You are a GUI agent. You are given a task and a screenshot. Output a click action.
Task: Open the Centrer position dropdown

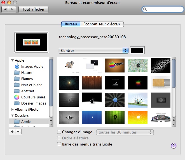coord(93,50)
